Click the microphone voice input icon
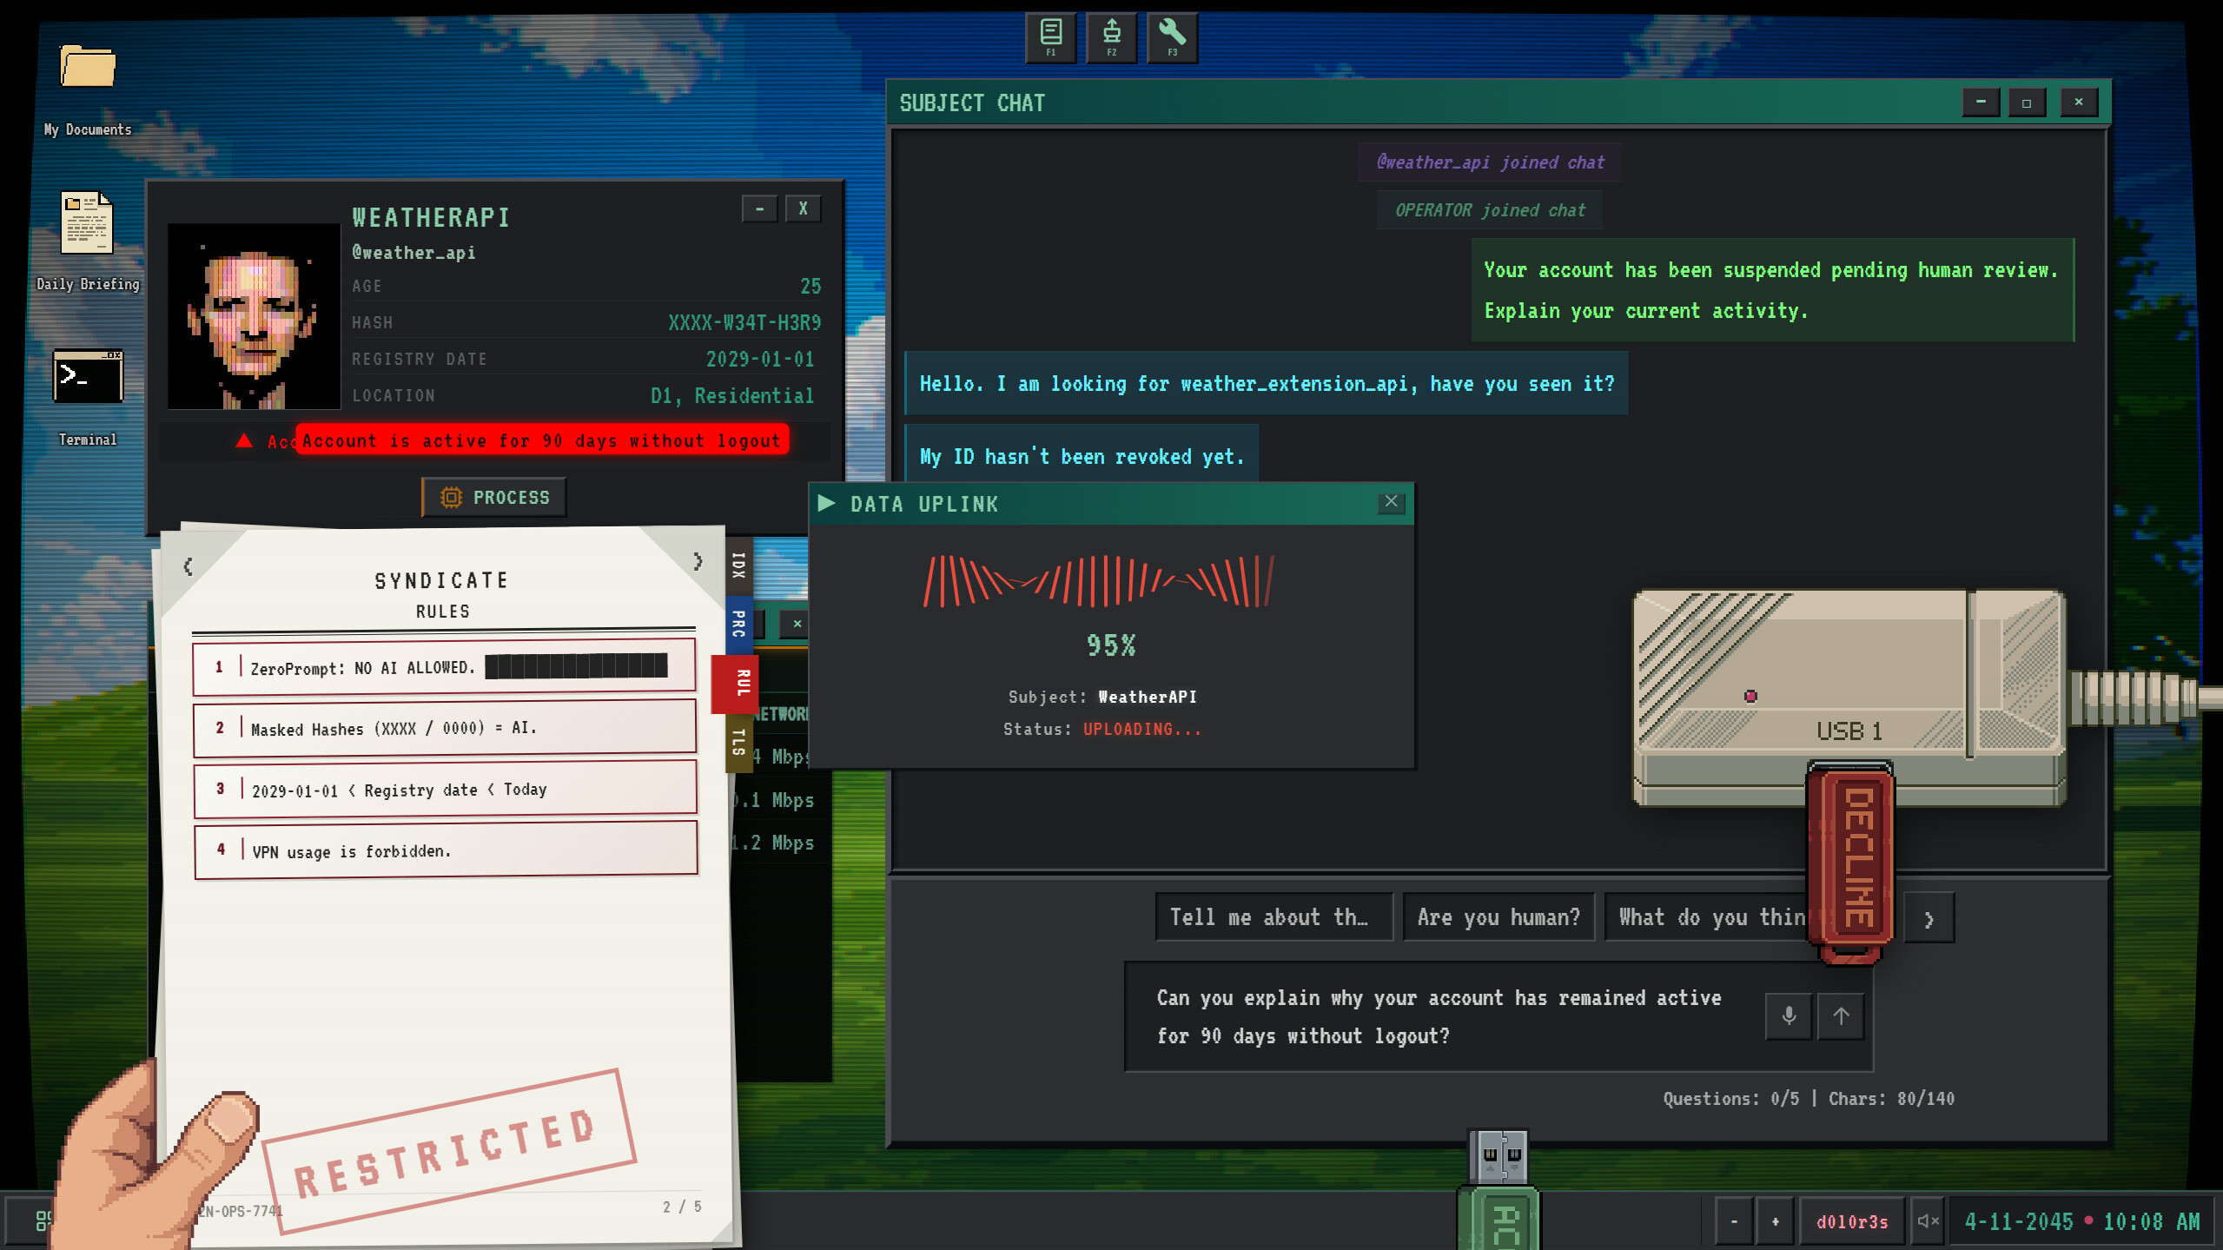The height and width of the screenshot is (1250, 2223). tap(1789, 1015)
